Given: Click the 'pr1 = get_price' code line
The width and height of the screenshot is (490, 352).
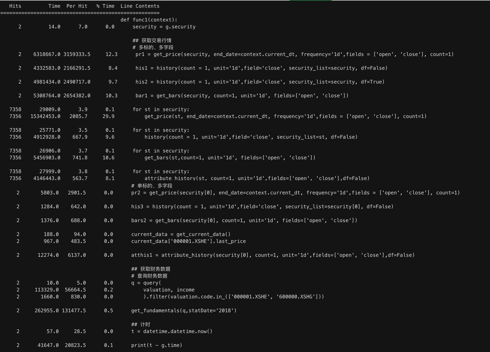Looking at the screenshot, I should 294,54.
